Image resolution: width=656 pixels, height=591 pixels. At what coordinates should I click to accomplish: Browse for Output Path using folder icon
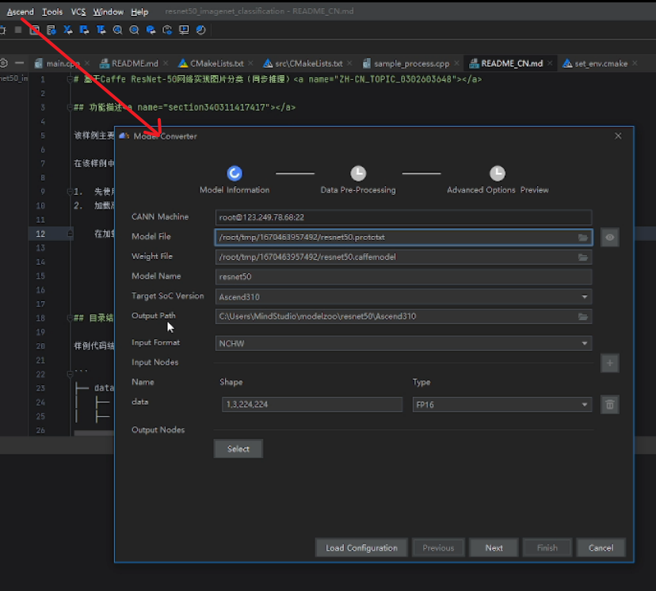pos(583,317)
